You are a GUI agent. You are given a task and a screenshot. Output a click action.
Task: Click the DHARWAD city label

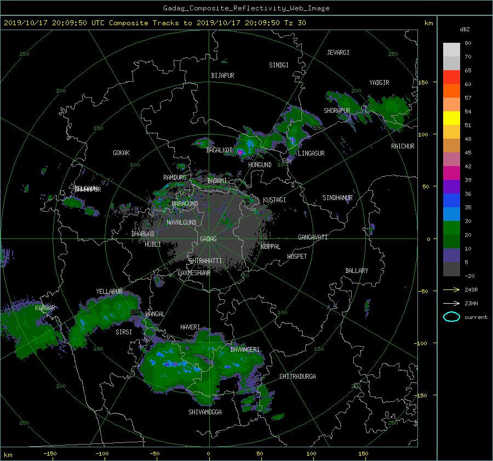[x=142, y=234]
